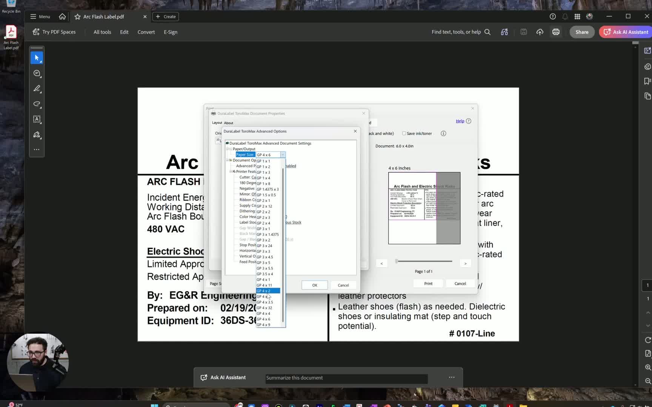Screen dimensions: 652x407
Task: Upload the file with the cloud icon
Action: 540,32
